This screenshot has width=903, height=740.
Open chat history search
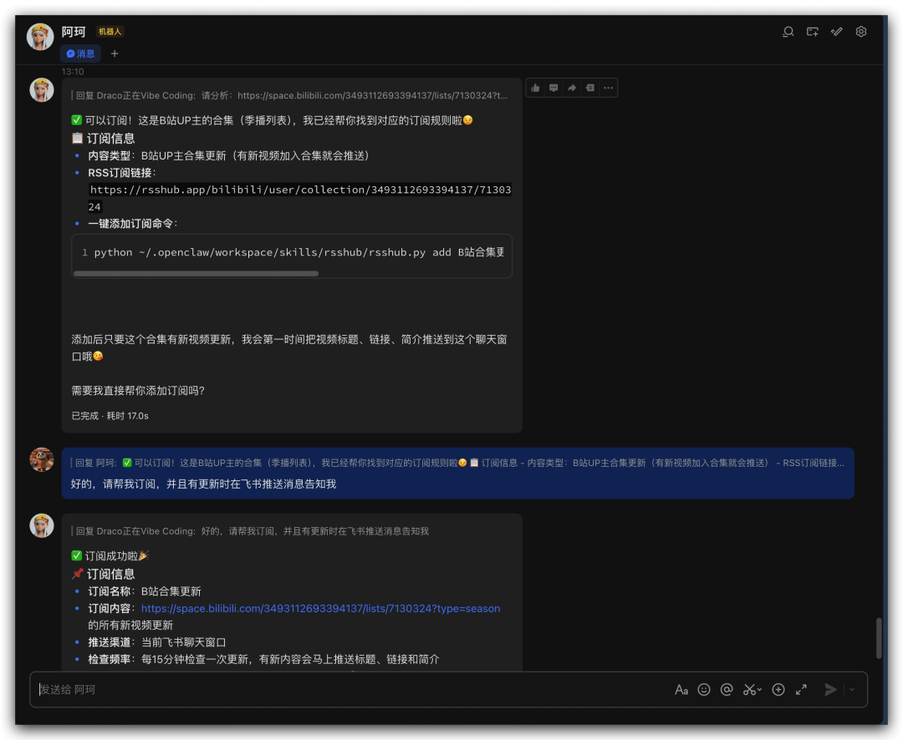(788, 32)
